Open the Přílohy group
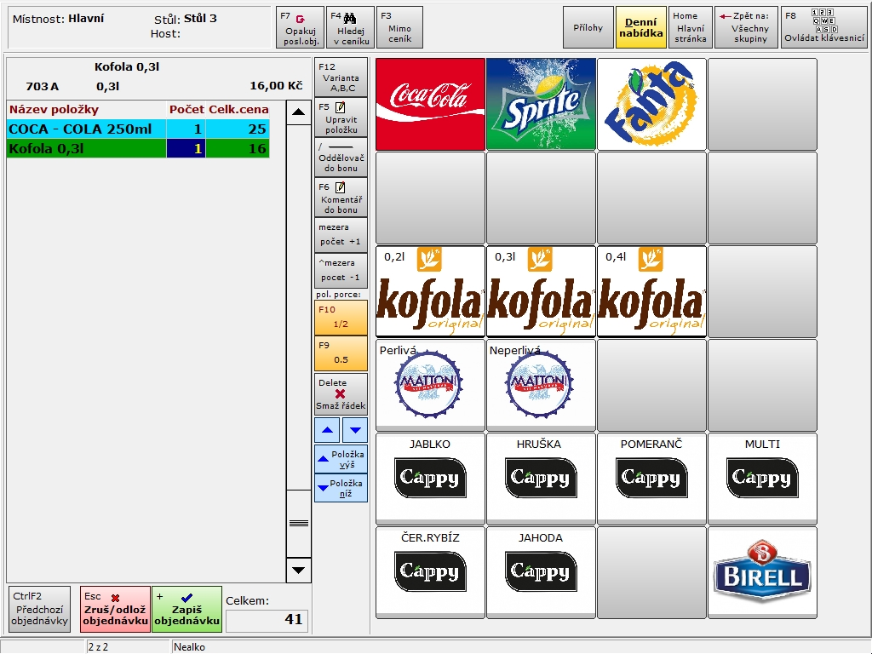This screenshot has height=654, width=872. (588, 27)
